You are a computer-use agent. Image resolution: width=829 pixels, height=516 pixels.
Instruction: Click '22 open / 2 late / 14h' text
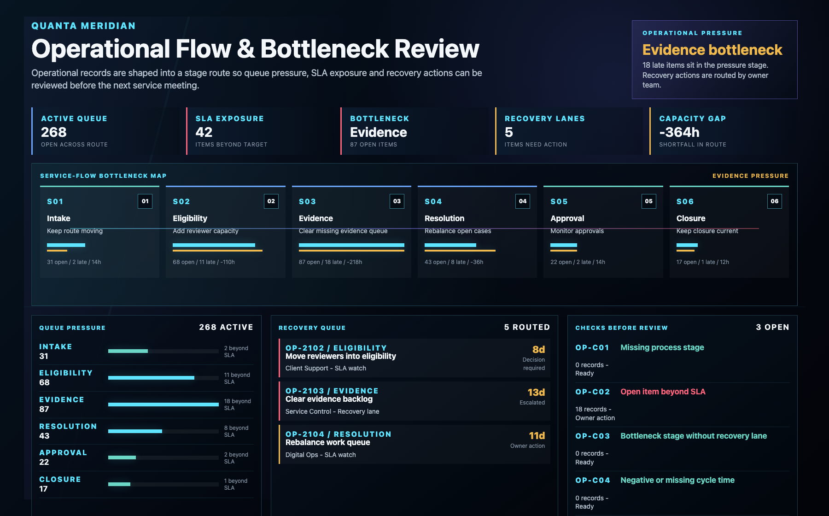tap(578, 262)
